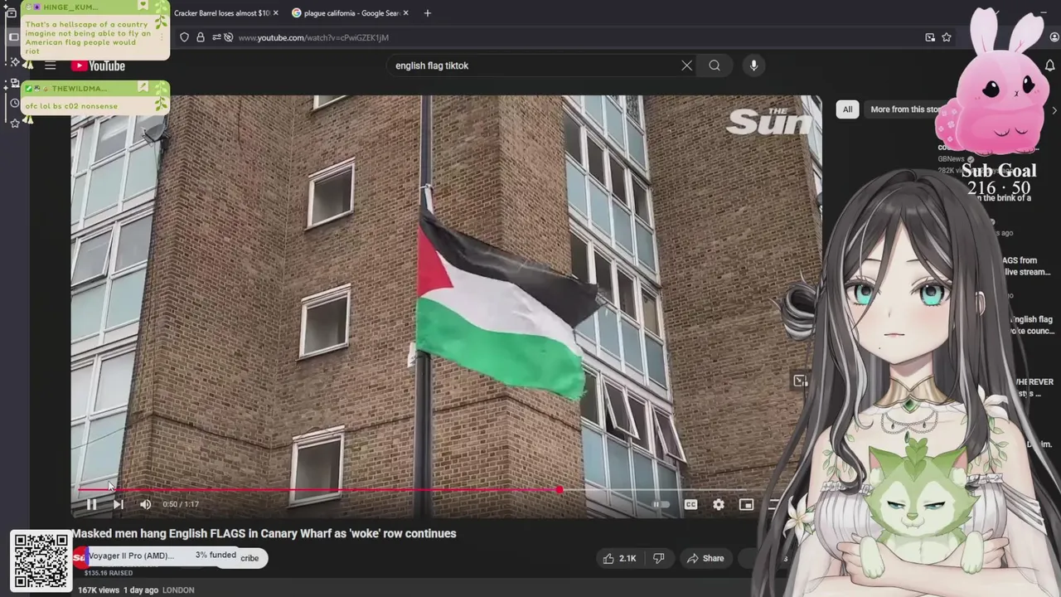Viewport: 1061px width, 597px height.
Task: Open the 'live stream...' recommended video
Action: click(x=1028, y=266)
